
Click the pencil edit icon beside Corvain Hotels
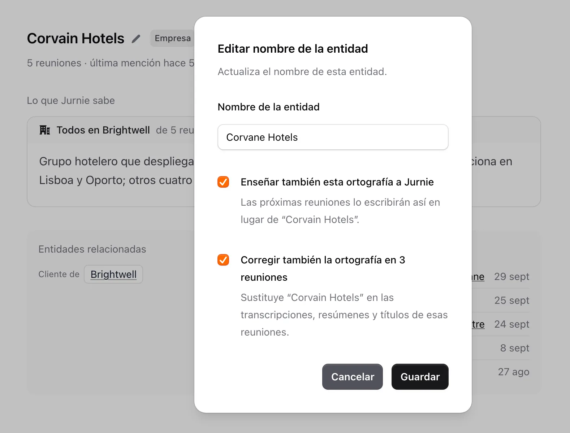pyautogui.click(x=136, y=39)
